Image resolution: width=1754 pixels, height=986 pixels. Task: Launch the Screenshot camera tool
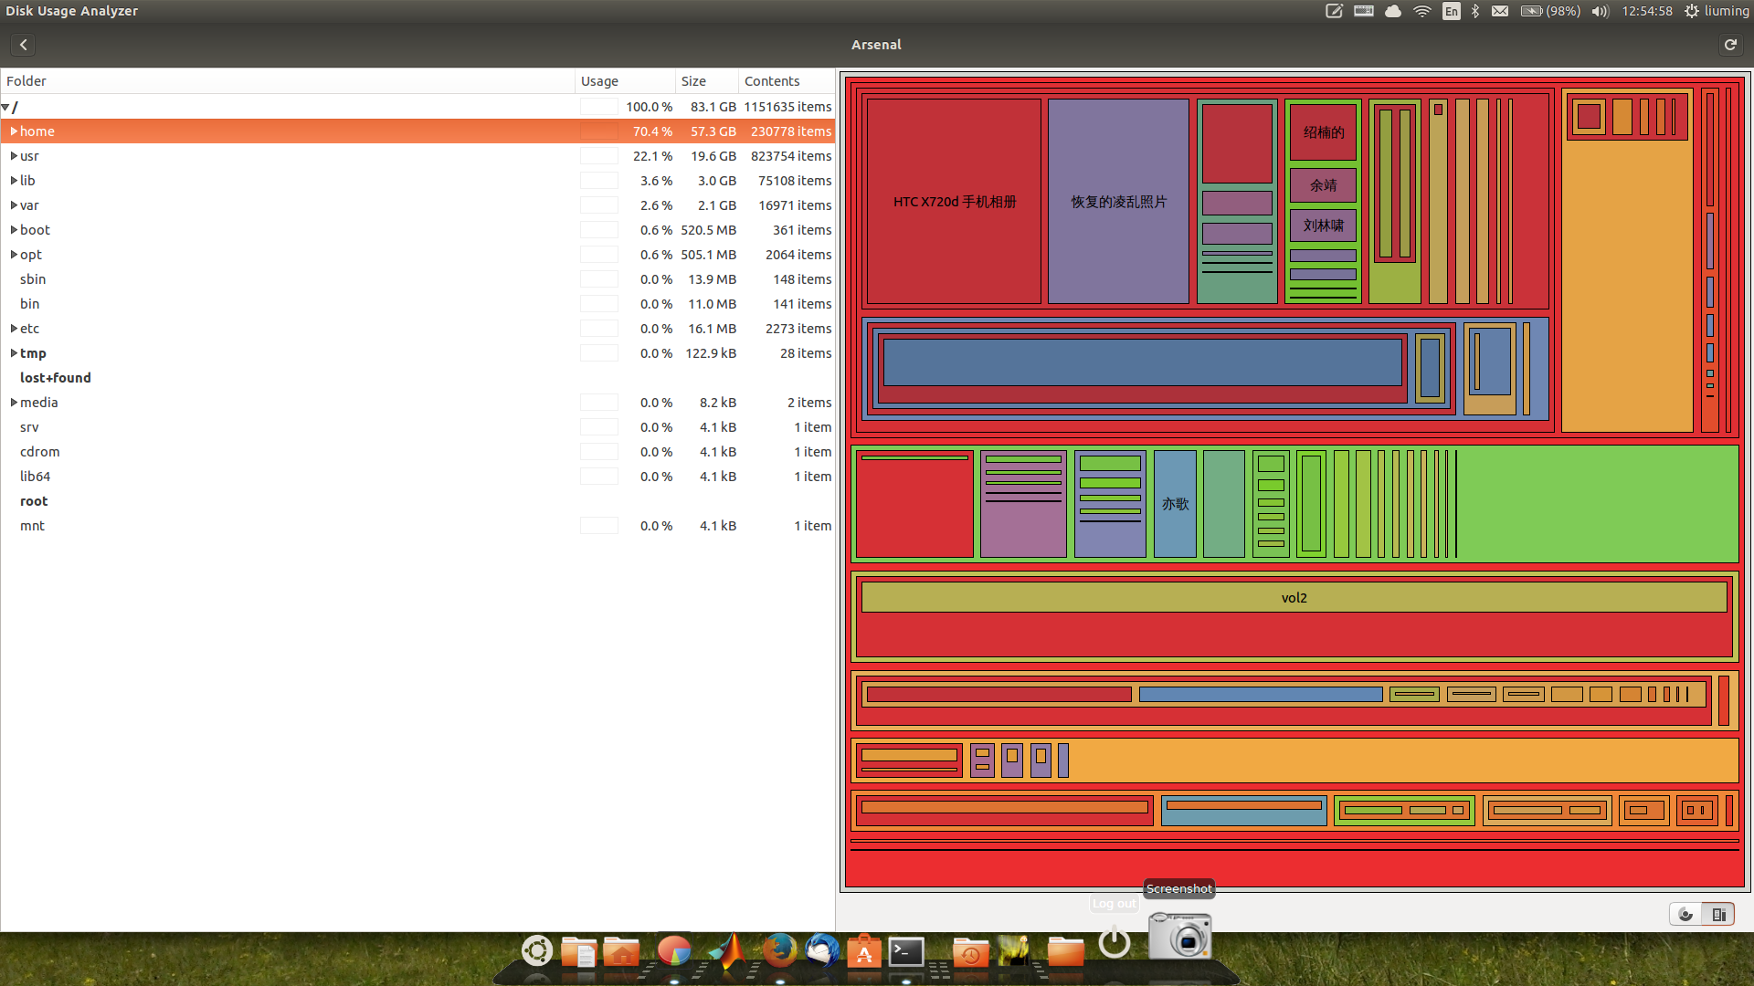[1179, 935]
